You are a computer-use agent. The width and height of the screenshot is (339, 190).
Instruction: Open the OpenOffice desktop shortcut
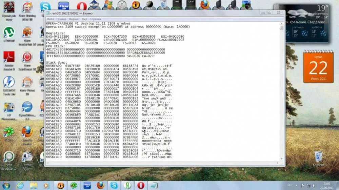(27, 111)
